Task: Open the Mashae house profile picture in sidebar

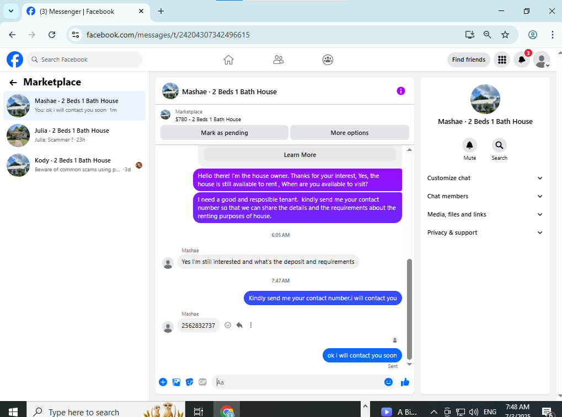Action: point(485,99)
